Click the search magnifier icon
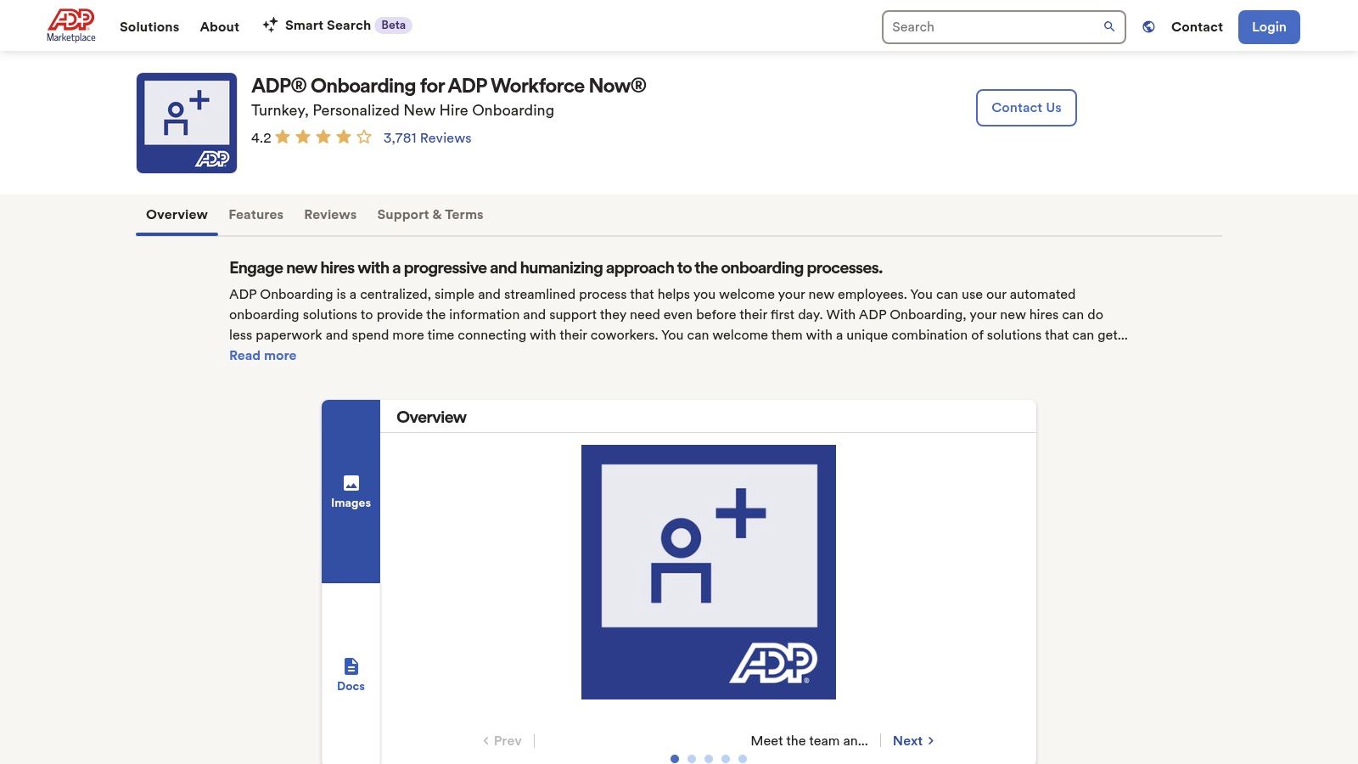Screen dimensions: 1358x764 pos(1108,26)
